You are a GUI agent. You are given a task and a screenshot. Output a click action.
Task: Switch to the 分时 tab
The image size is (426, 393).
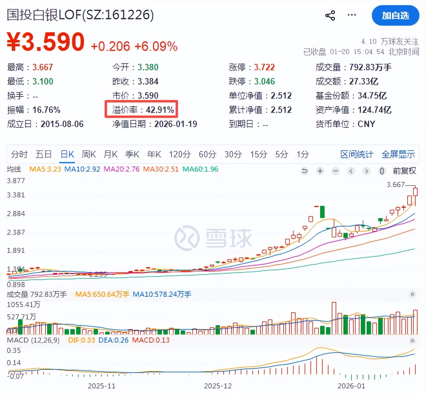tap(19, 155)
